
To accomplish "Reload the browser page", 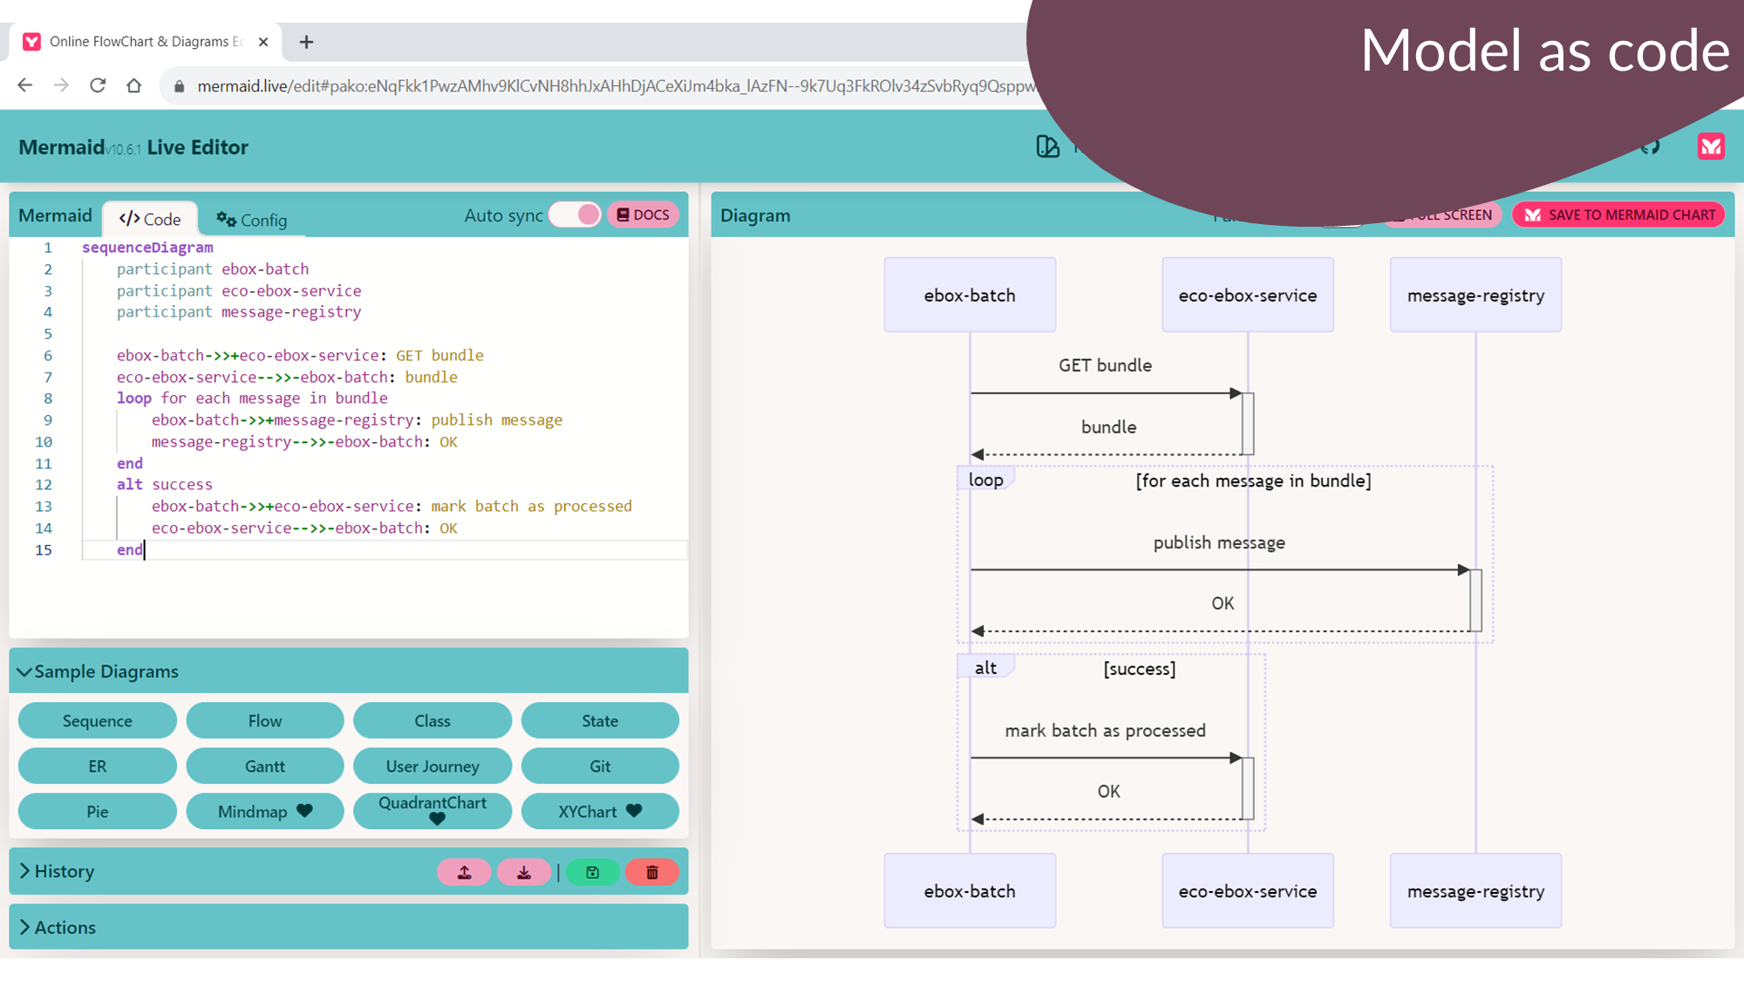I will (x=98, y=85).
